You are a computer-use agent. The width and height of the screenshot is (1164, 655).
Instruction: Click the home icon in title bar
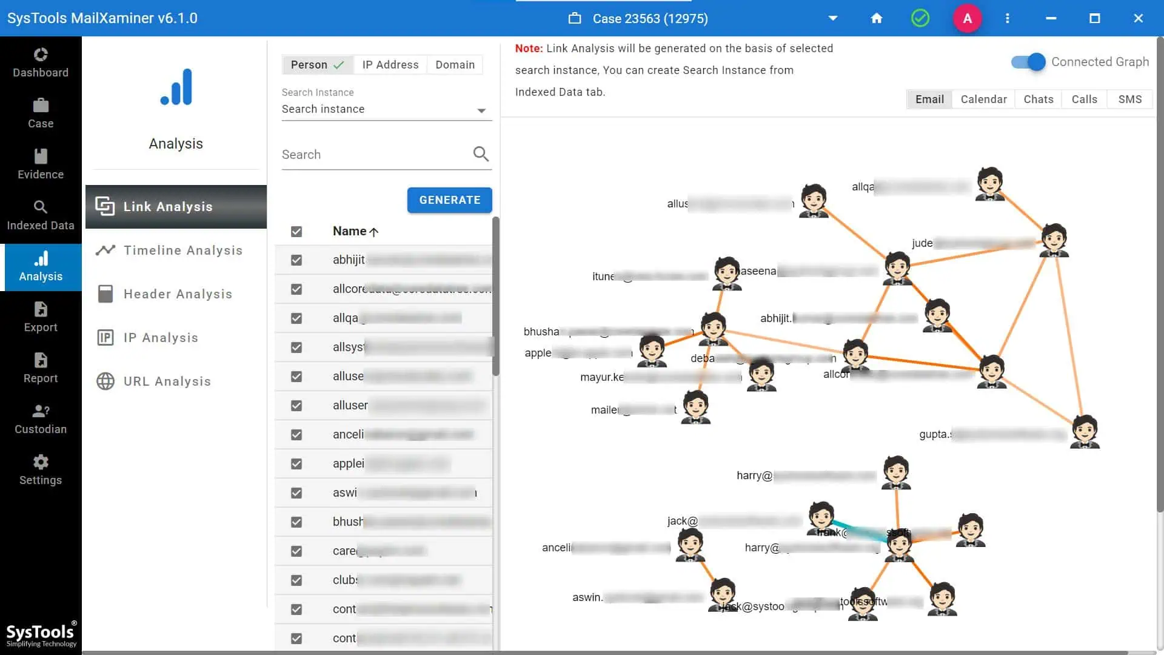(x=876, y=18)
